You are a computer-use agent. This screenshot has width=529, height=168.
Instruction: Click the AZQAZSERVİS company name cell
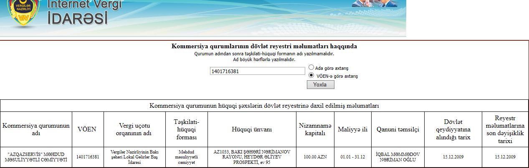(x=36, y=157)
